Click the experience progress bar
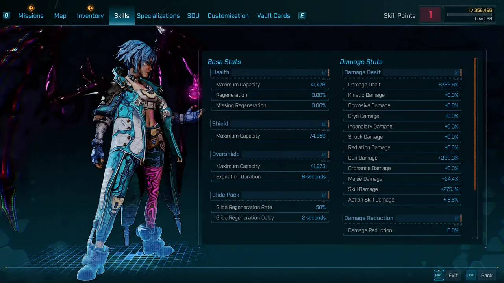Screen dimensions: 504x283 (470, 15)
